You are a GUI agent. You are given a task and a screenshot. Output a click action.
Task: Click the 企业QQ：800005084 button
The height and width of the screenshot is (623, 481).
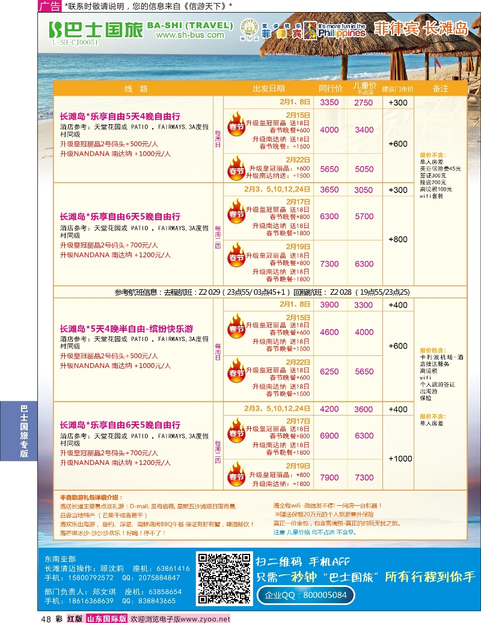point(305,595)
